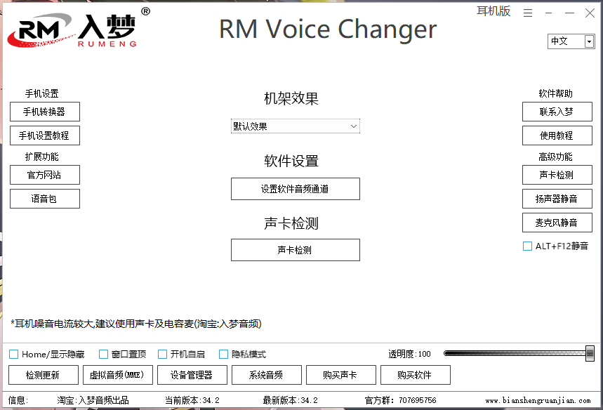Click 淘宝:入梦音频出品 status text
603x410 pixels.
tap(93, 400)
